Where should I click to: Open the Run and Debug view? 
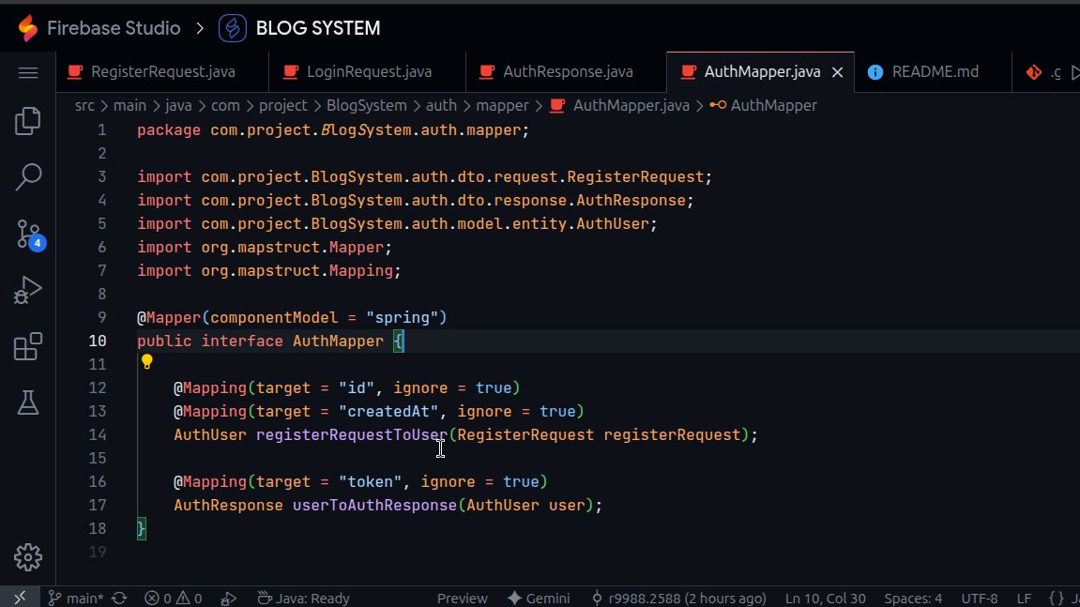(28, 290)
